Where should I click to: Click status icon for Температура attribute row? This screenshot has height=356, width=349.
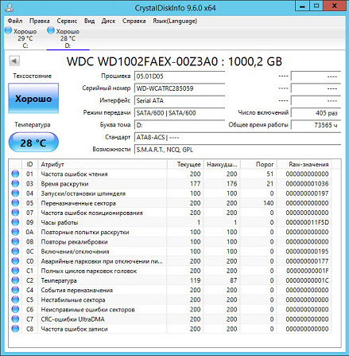pos(15,280)
